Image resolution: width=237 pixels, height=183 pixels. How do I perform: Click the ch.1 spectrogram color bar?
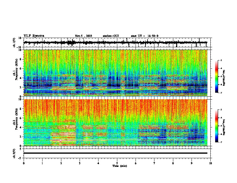point(217,77)
